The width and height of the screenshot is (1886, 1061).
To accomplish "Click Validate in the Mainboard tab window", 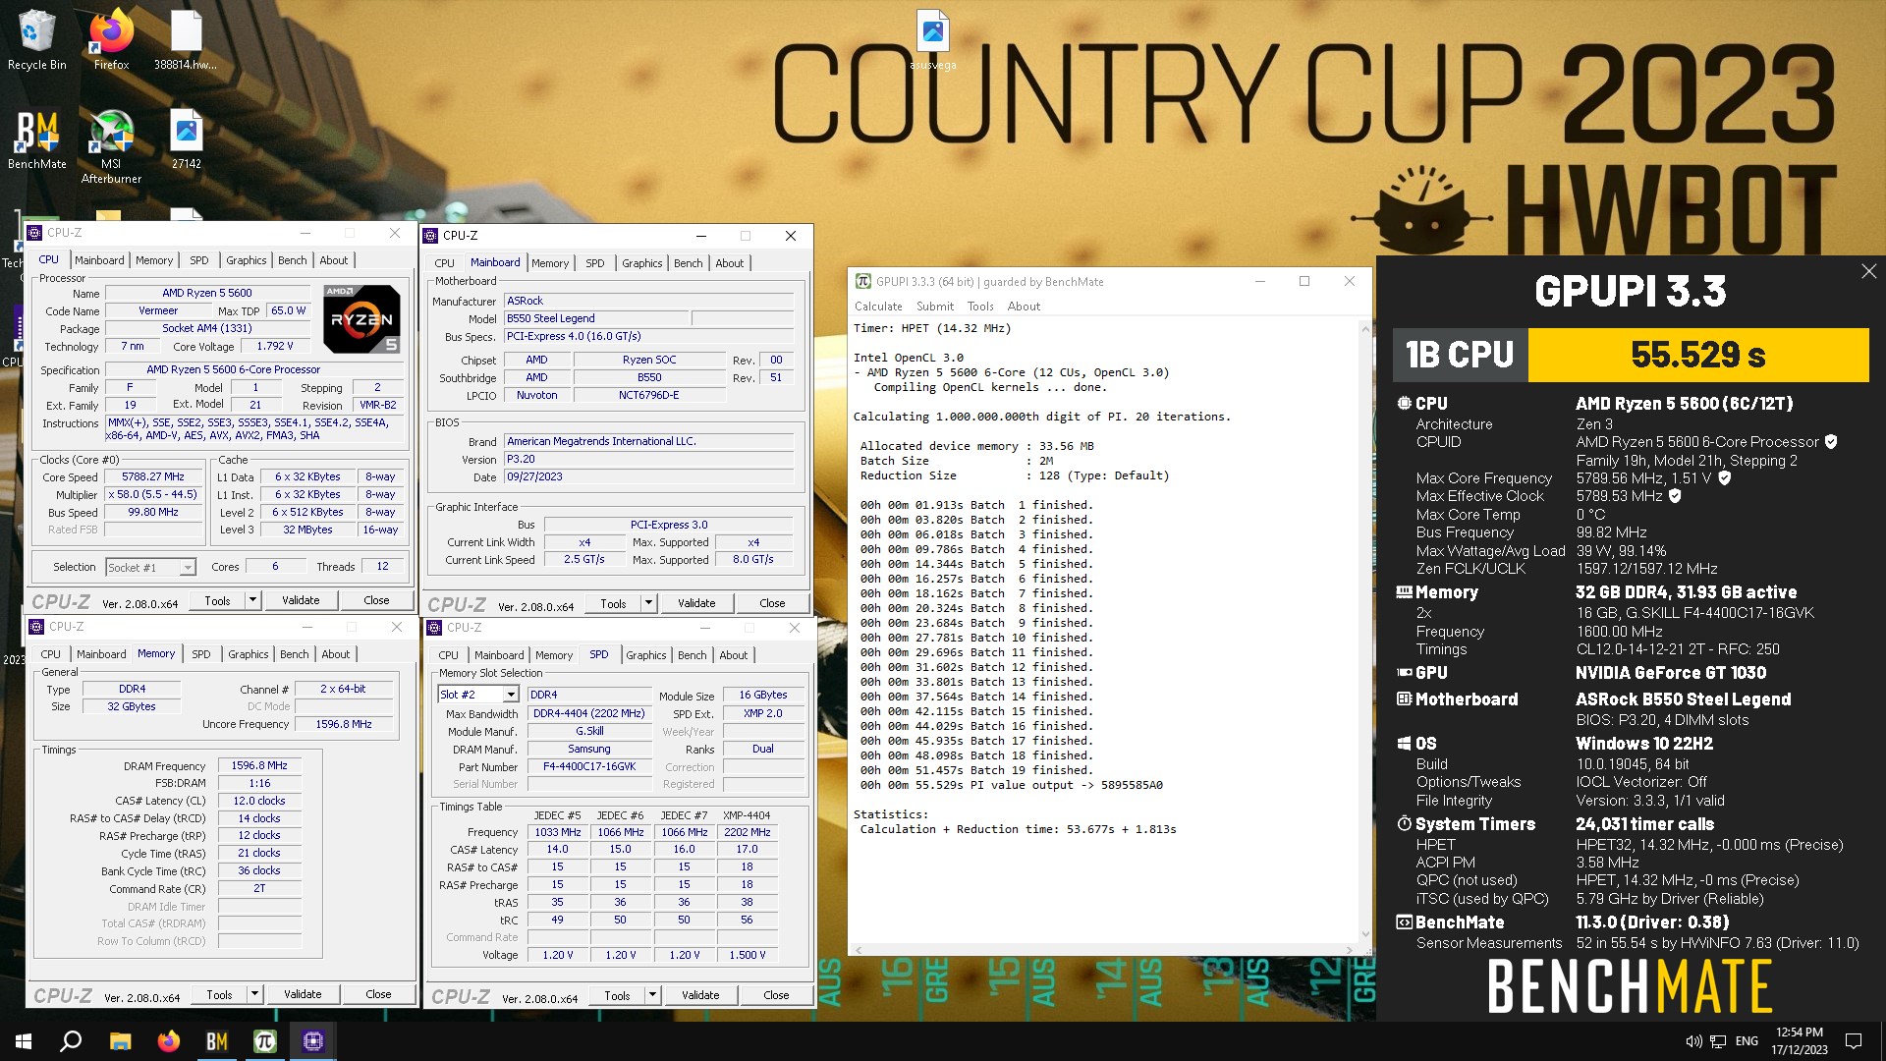I will click(696, 603).
